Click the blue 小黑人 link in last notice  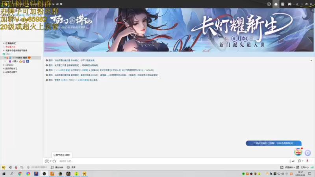[64, 80]
